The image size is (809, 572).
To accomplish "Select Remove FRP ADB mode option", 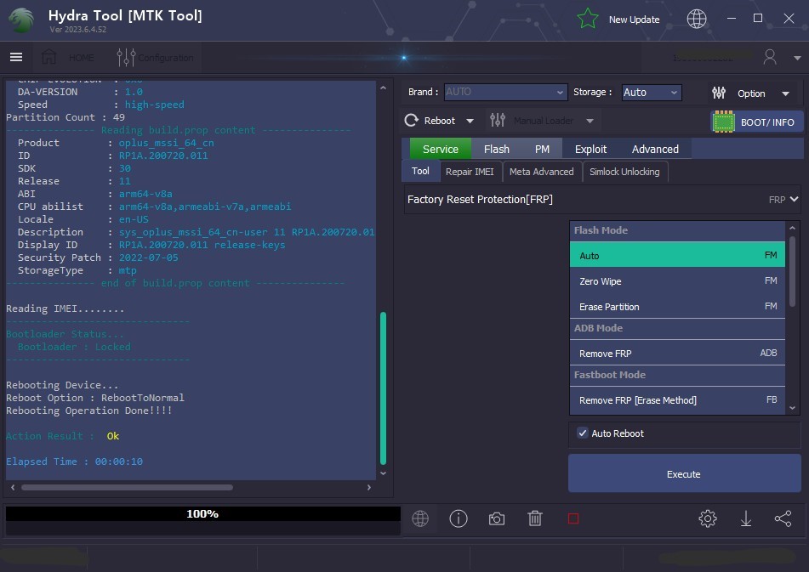I will click(677, 354).
